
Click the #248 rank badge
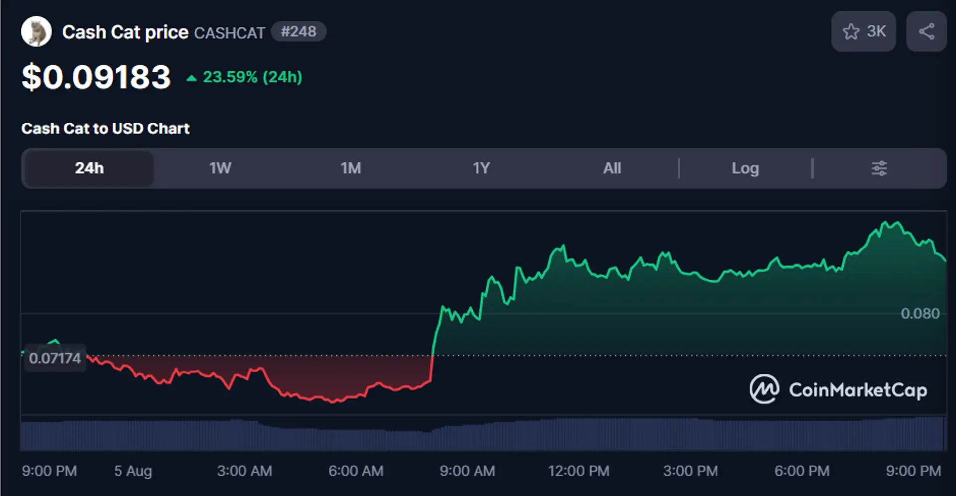point(299,32)
